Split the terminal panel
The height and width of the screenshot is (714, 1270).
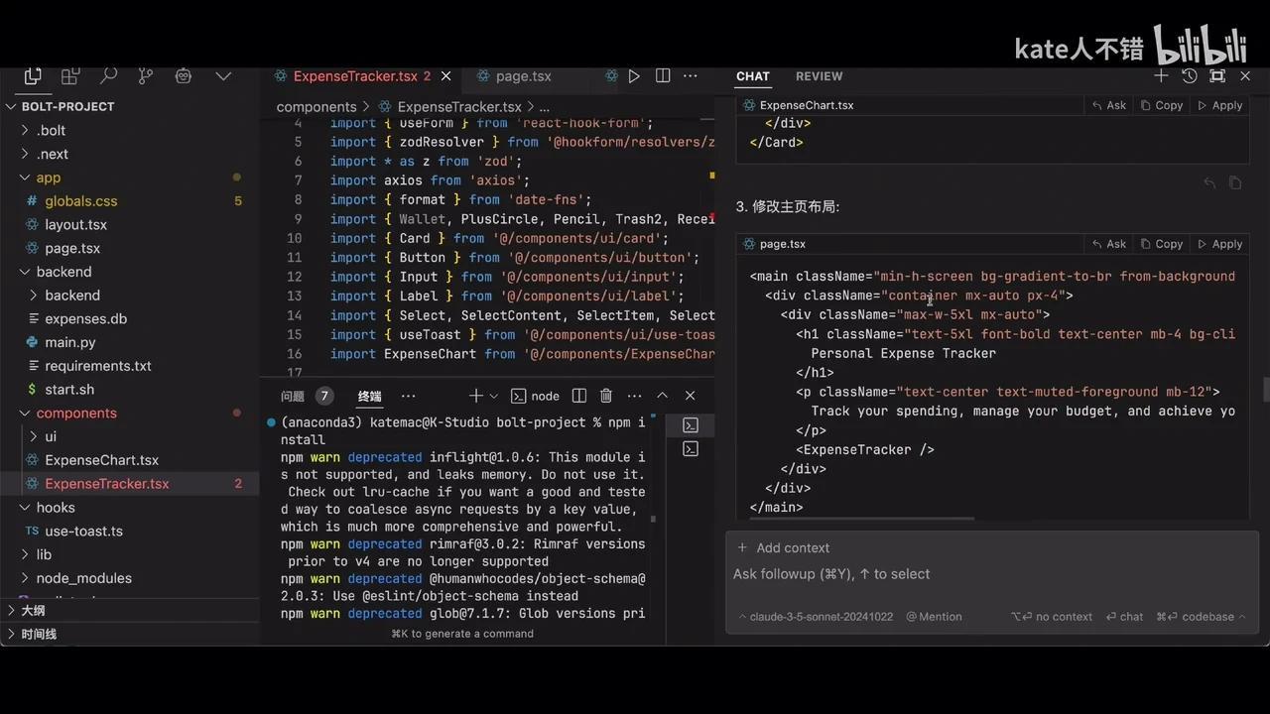coord(578,395)
